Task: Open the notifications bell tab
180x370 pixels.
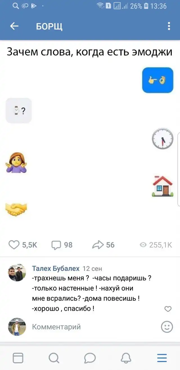Action: click(126, 358)
